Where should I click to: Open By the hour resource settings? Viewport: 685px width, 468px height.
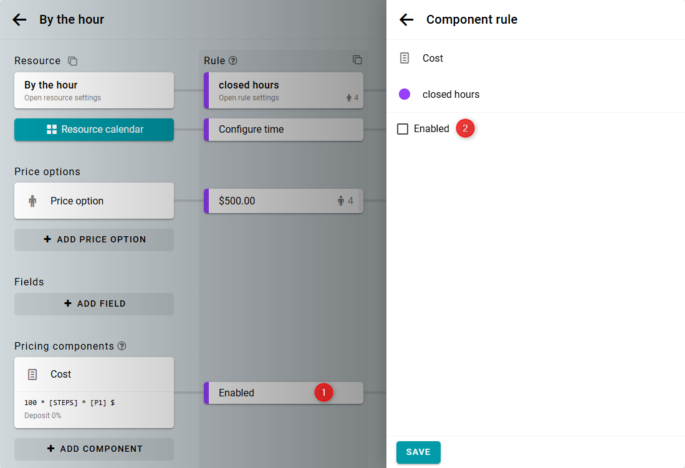click(94, 90)
